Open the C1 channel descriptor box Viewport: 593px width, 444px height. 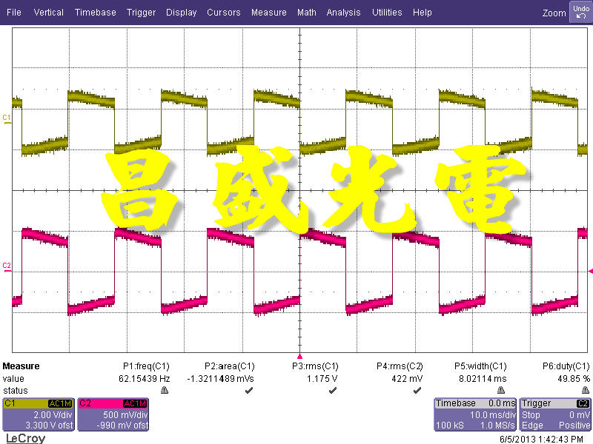click(39, 413)
